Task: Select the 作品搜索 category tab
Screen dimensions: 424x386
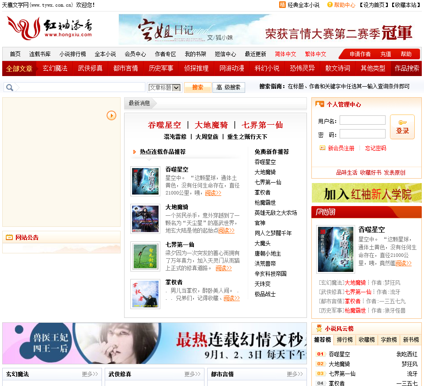Action: tap(407, 69)
